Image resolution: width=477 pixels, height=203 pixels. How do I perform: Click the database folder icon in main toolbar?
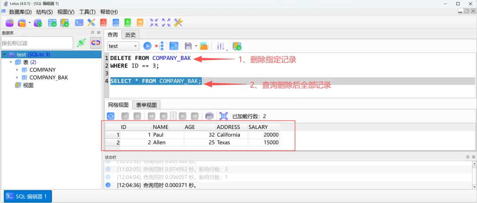point(22,23)
